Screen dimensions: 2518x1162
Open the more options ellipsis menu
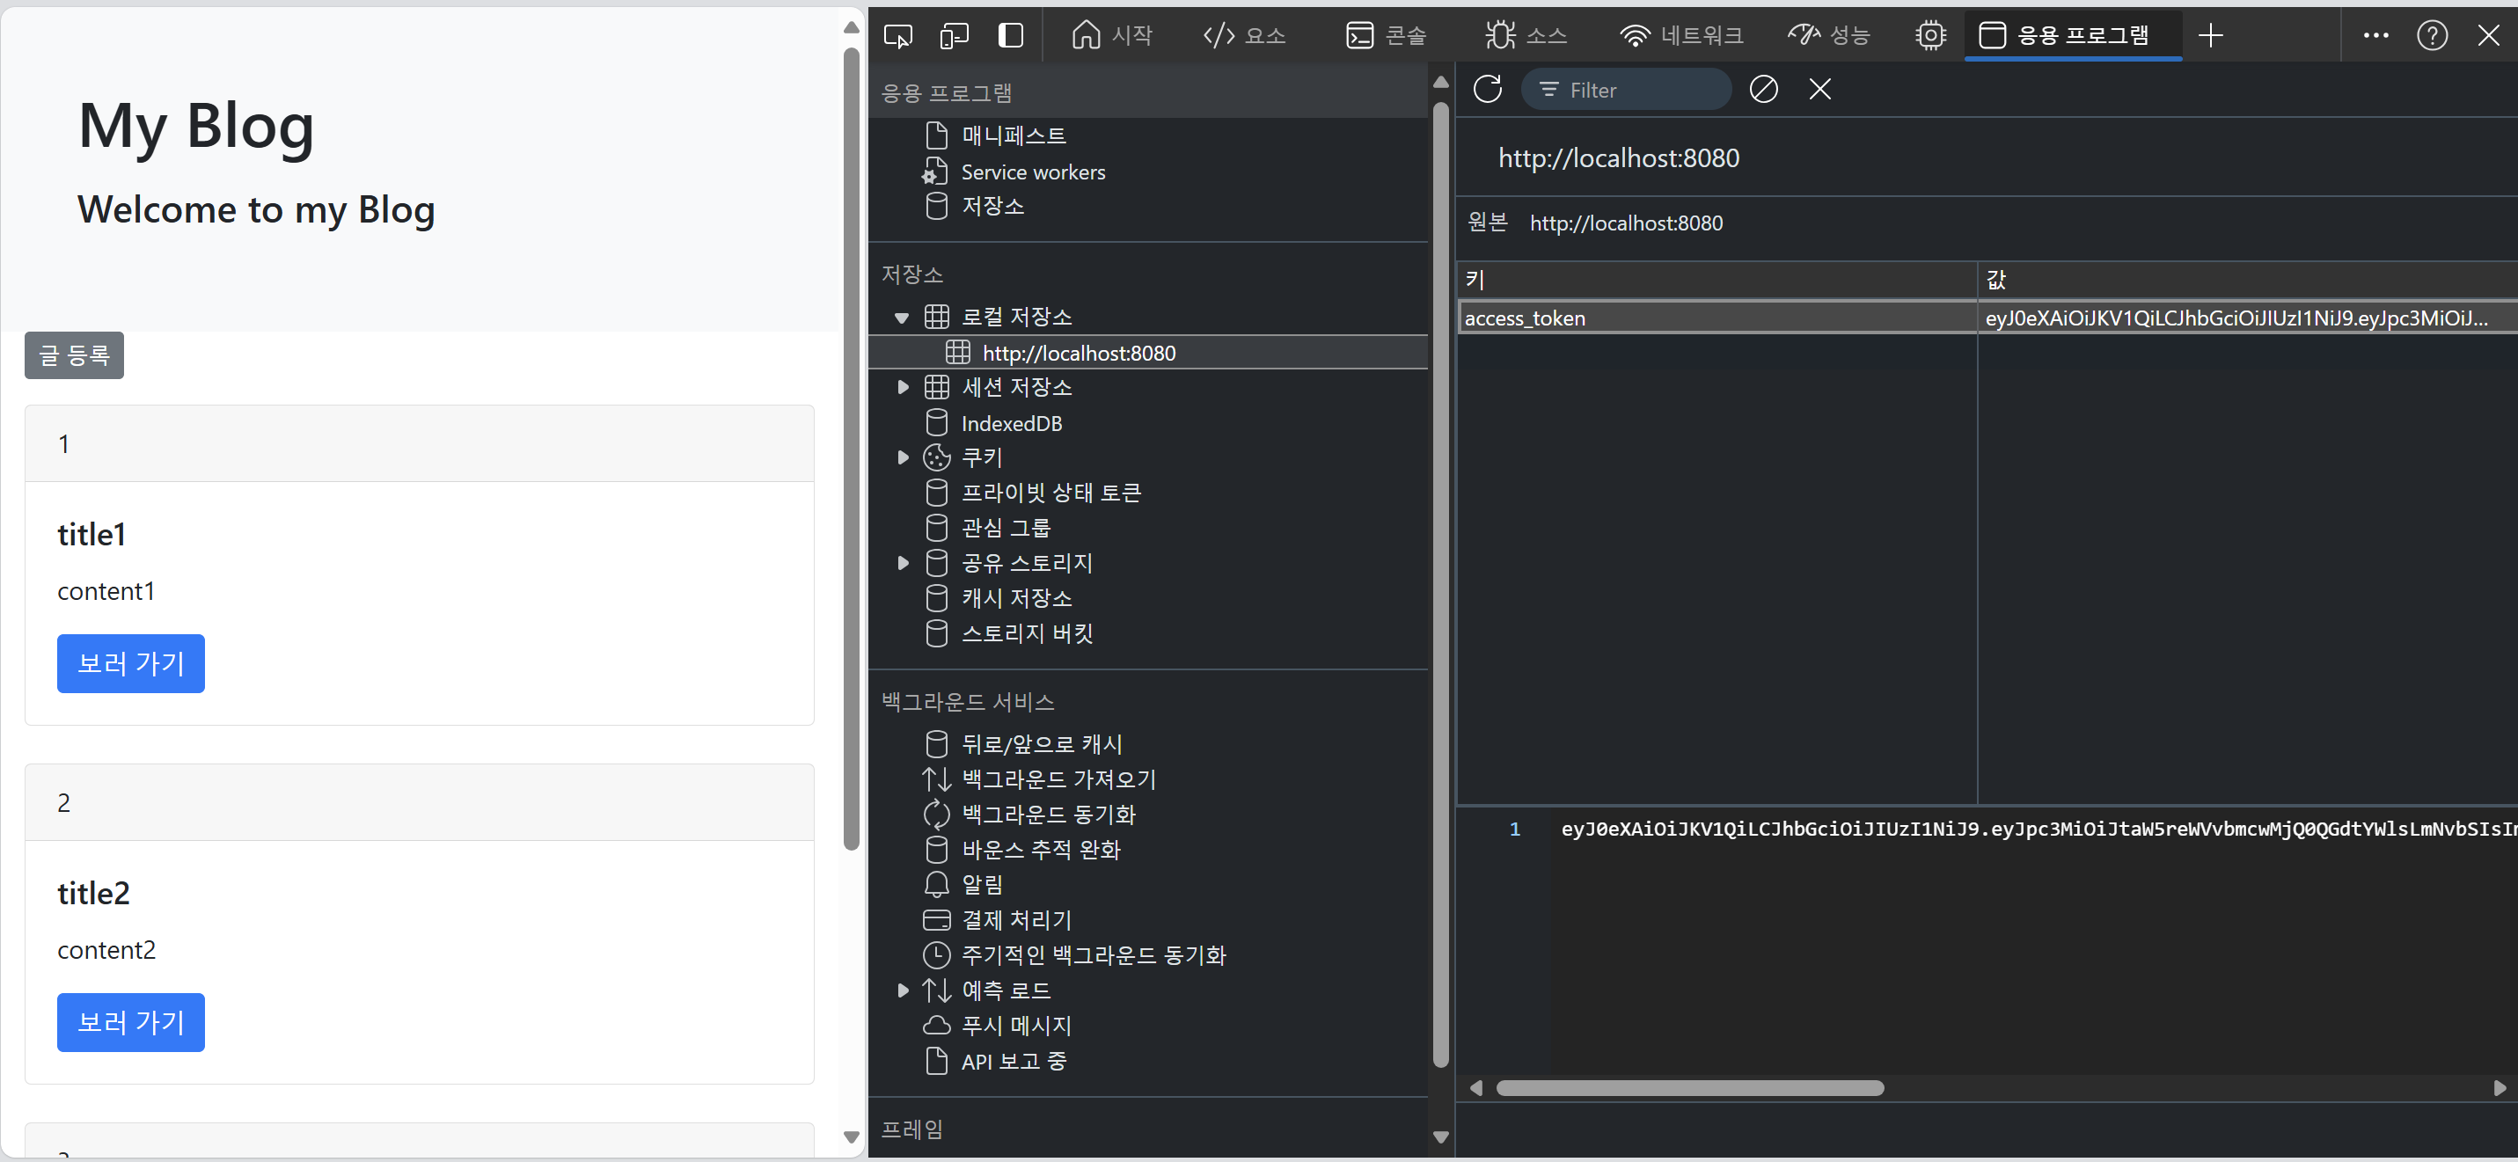pyautogui.click(x=2375, y=36)
